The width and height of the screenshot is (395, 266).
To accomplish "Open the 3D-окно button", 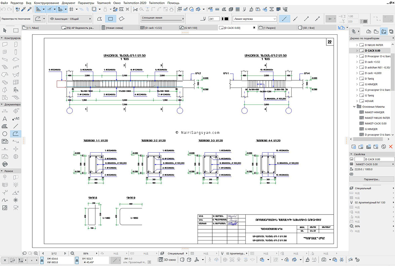I will 167,260.
